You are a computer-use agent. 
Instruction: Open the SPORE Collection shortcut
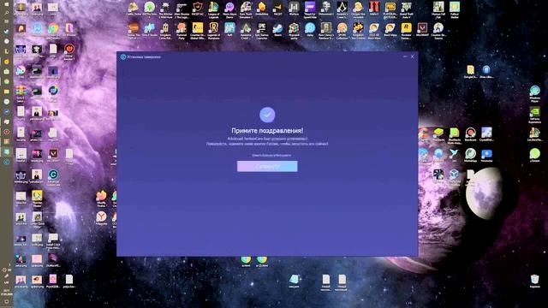[342, 31]
